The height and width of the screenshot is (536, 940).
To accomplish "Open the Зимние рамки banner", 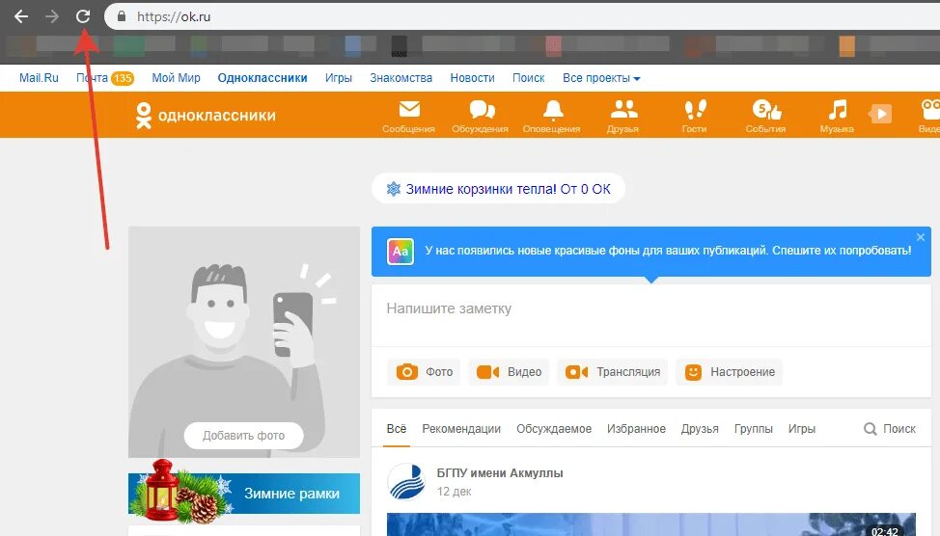I will pos(244,494).
